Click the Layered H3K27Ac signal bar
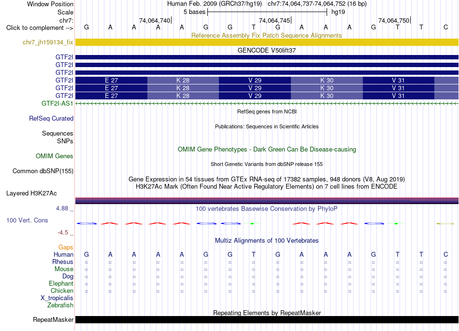 [x=267, y=201]
